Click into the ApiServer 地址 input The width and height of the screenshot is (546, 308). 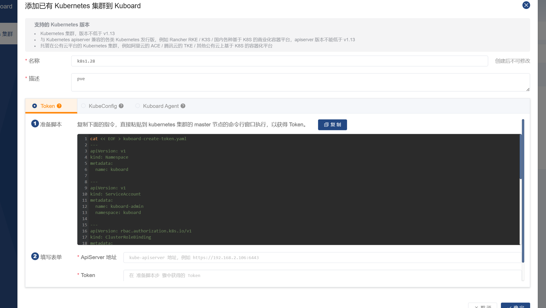(x=322, y=258)
